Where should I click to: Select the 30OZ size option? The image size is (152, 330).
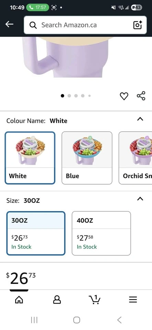[36, 233]
